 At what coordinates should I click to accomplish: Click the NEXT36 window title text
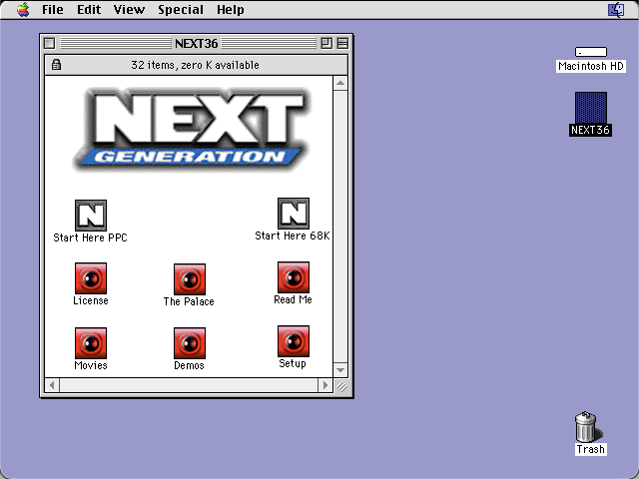coord(196,43)
